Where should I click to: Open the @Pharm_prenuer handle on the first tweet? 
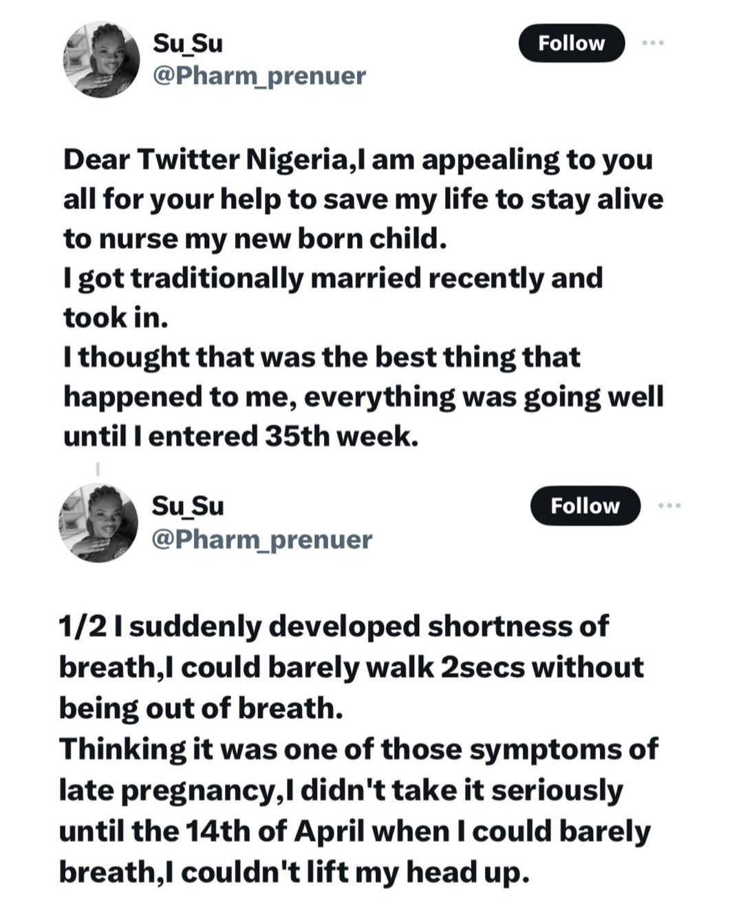(259, 76)
